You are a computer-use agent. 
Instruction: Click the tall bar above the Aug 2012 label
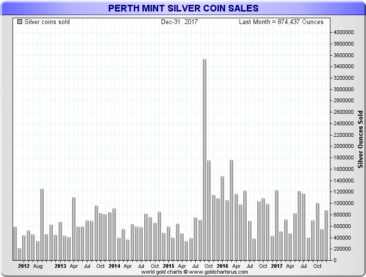point(42,225)
